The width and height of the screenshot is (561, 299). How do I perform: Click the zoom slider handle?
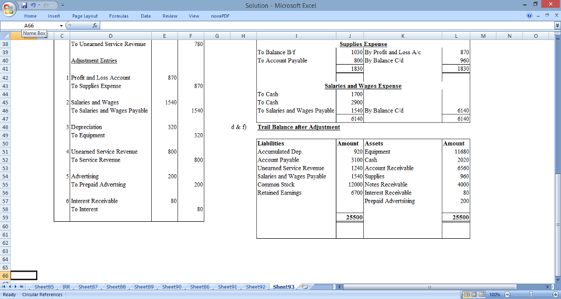[x=531, y=295]
